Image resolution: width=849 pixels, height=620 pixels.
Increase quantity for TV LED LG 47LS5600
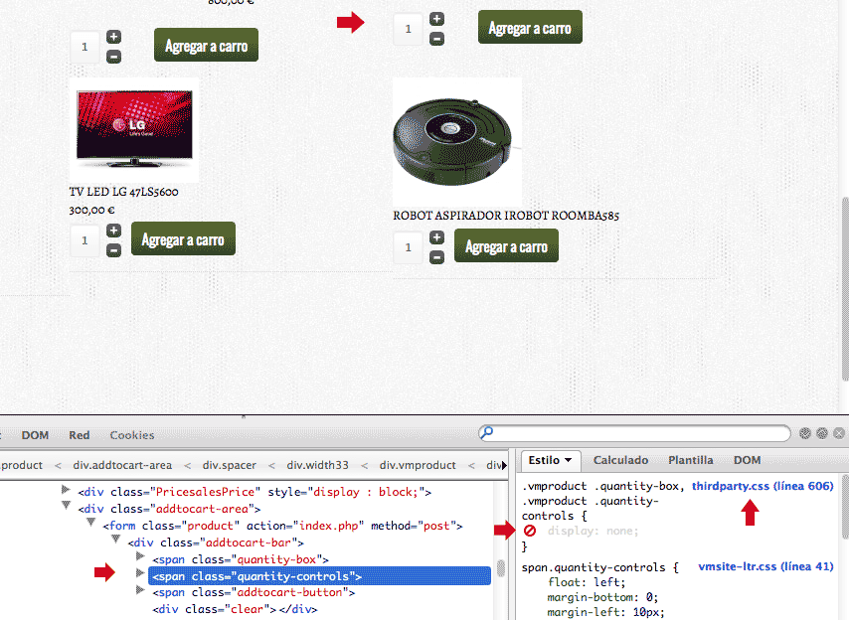pos(113,232)
